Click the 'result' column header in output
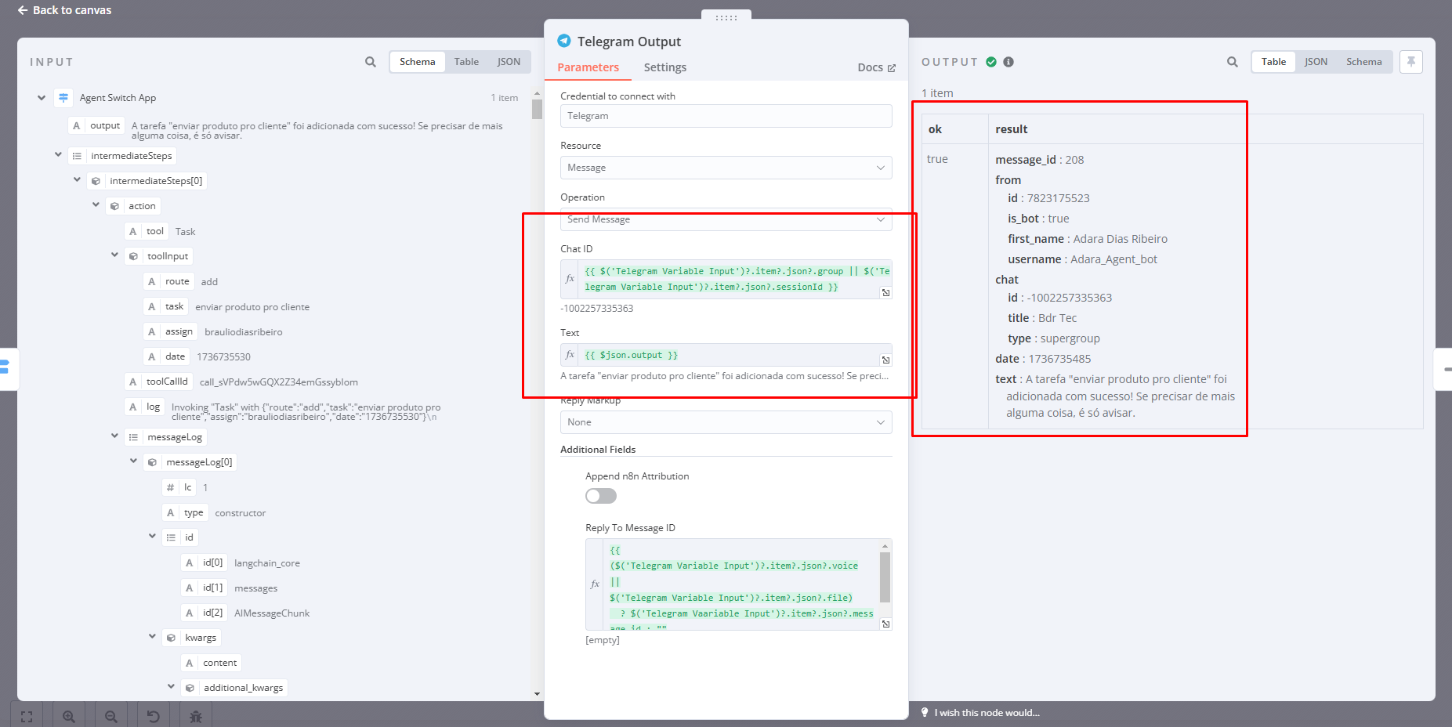This screenshot has height=727, width=1452. [x=1011, y=129]
